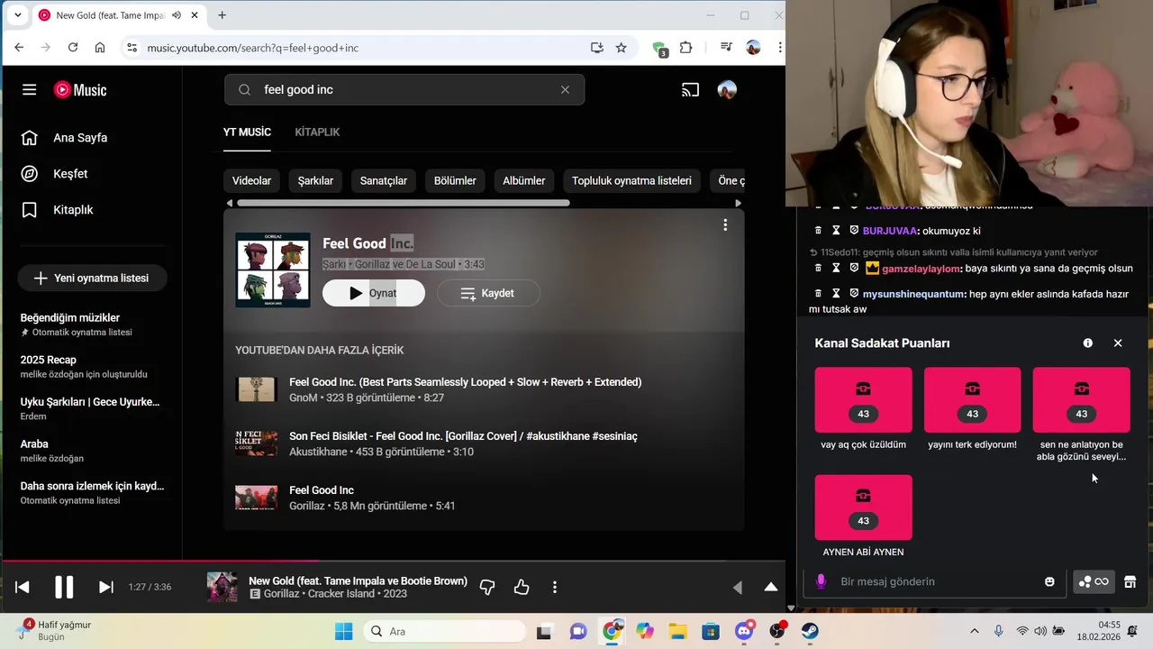
Task: Click the song progress bar
Action: coord(393,562)
